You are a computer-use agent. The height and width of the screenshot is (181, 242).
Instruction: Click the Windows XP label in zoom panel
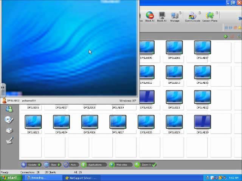[x=128, y=101]
